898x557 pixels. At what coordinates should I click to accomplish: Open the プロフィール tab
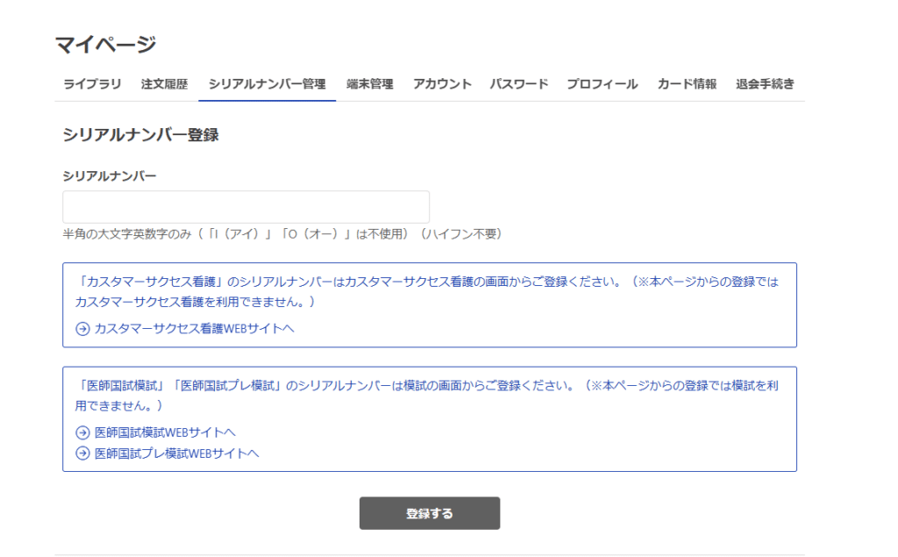pyautogui.click(x=602, y=84)
